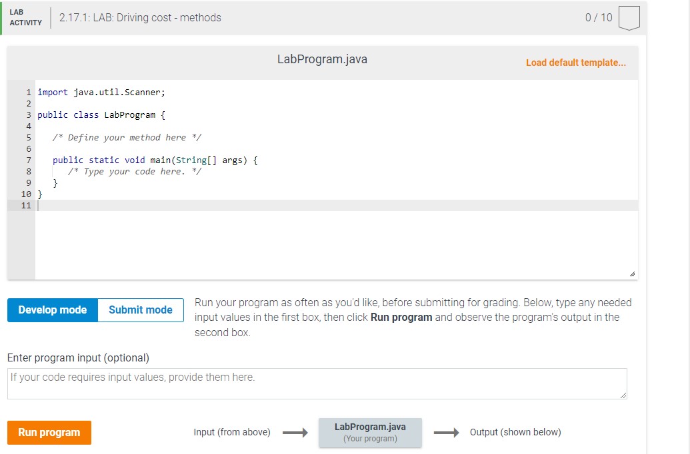Click the arrow after 'Input (from above)'

294,433
